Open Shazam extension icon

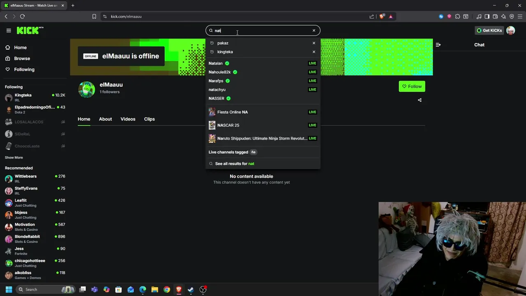(x=441, y=16)
